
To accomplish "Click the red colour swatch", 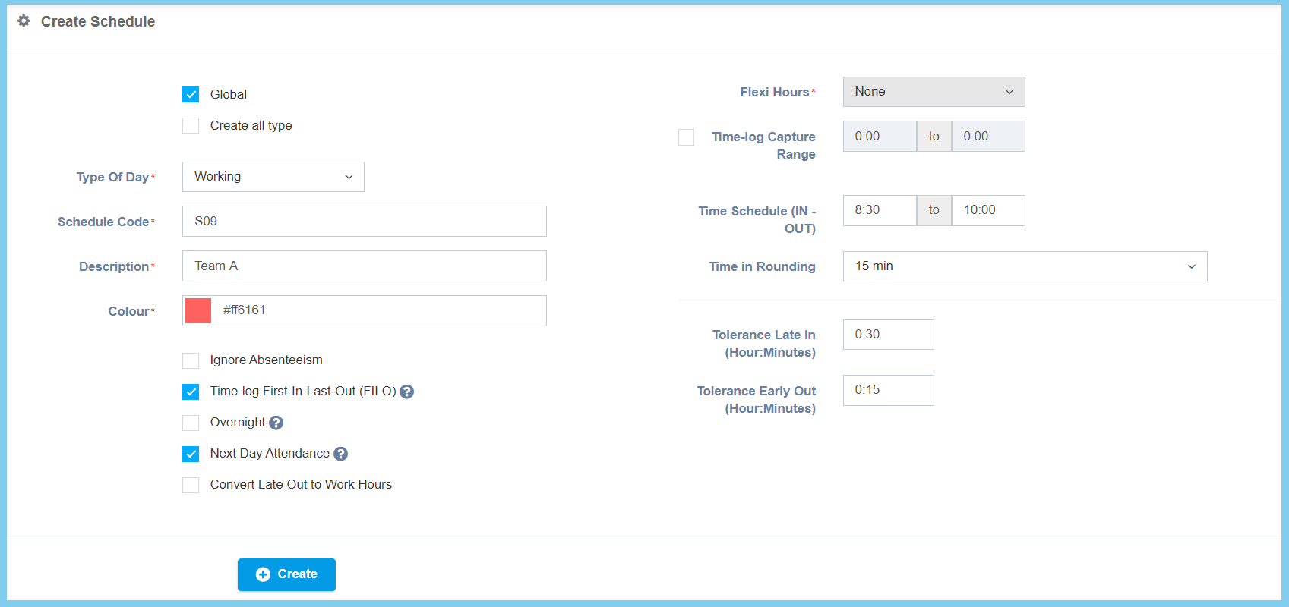I will click(198, 310).
